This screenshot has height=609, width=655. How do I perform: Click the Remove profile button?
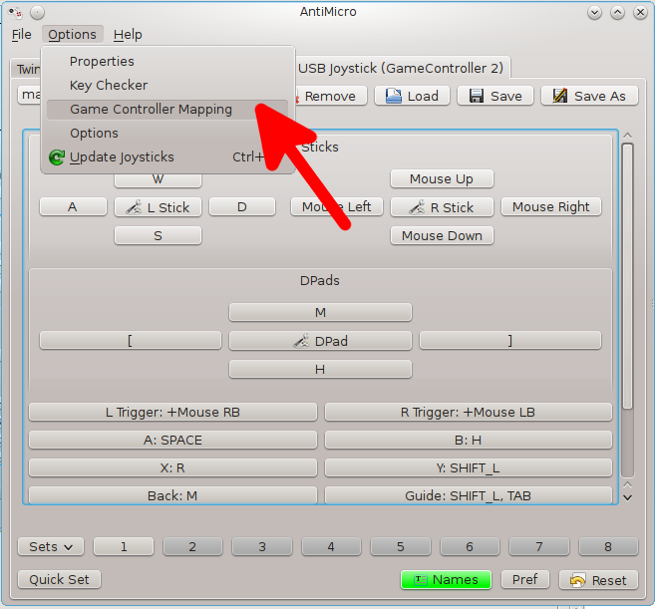(x=331, y=96)
